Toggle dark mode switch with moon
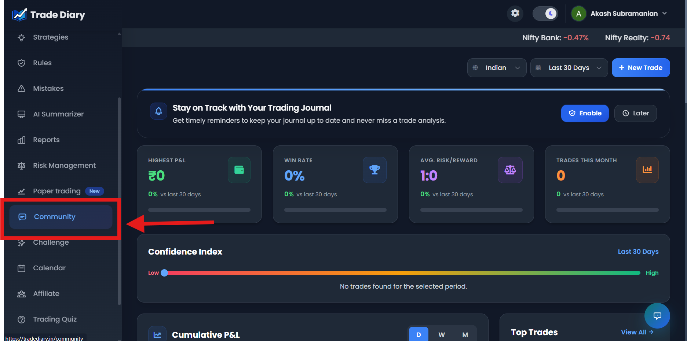687x341 pixels. (x=545, y=14)
